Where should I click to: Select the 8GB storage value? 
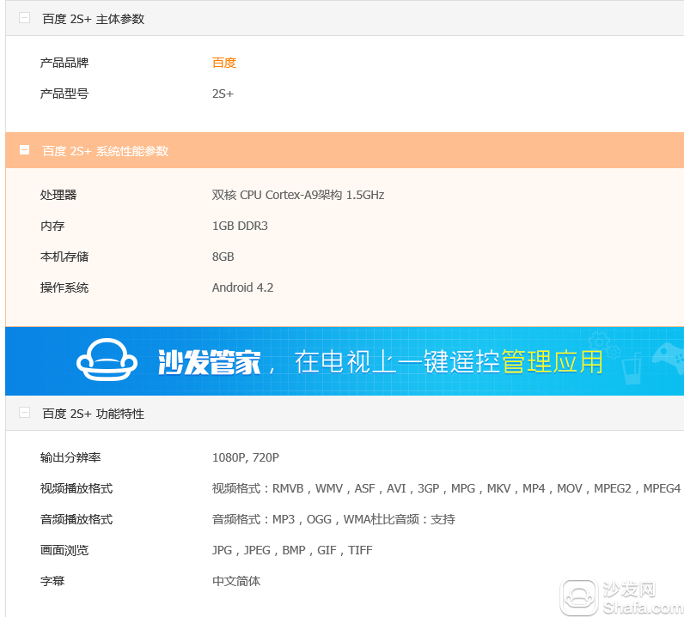point(223,257)
